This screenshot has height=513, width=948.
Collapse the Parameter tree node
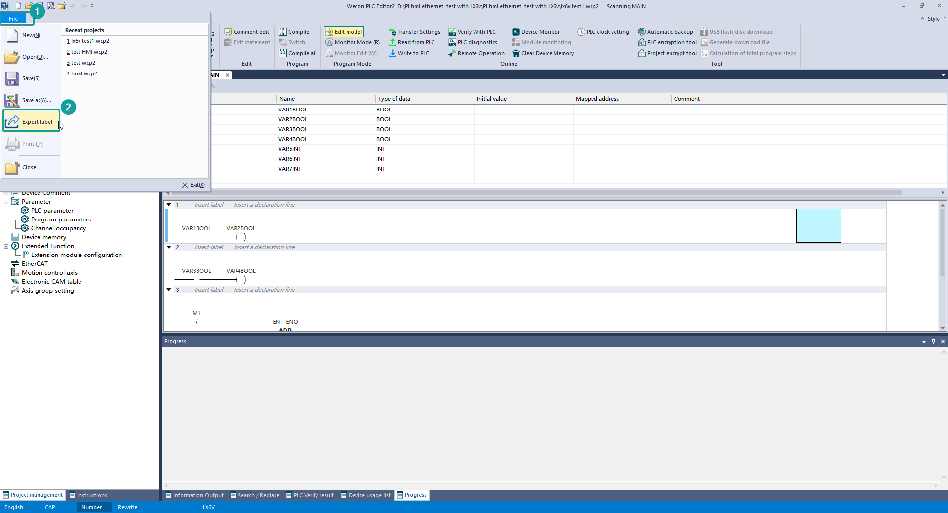[x=6, y=202]
